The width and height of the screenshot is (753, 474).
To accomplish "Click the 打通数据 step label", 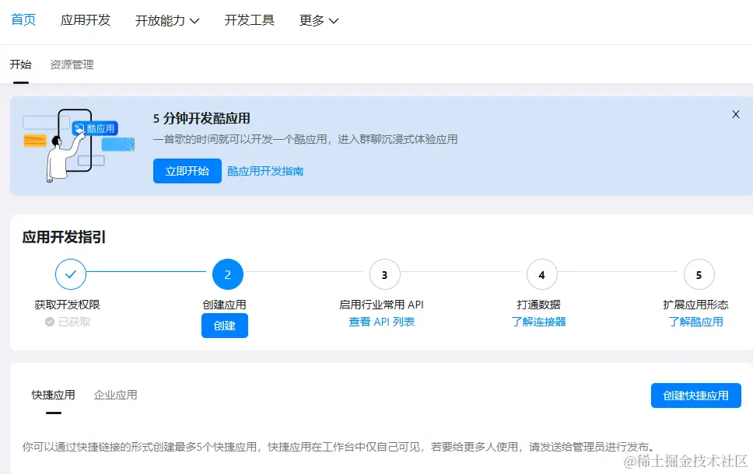I will (x=538, y=305).
